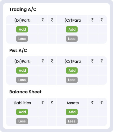Screen dimensions: 113x132
Task: Select the Balance Sheet Liabilities header cell
Action: [x=22, y=103]
